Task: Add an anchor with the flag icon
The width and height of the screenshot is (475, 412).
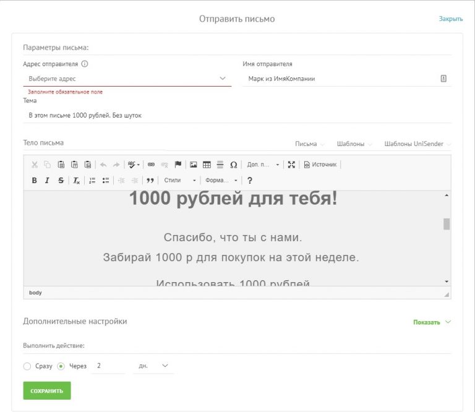Action: pyautogui.click(x=178, y=165)
